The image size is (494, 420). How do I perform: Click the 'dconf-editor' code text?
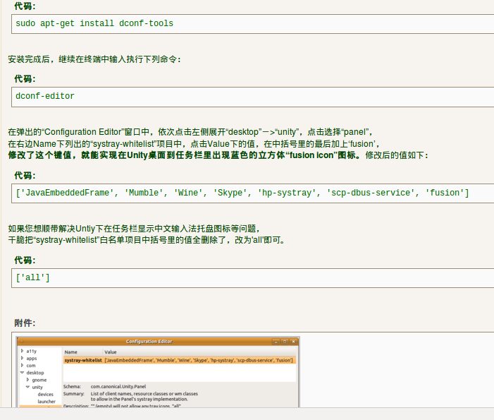pos(45,96)
